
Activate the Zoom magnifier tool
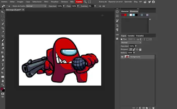tap(3, 85)
